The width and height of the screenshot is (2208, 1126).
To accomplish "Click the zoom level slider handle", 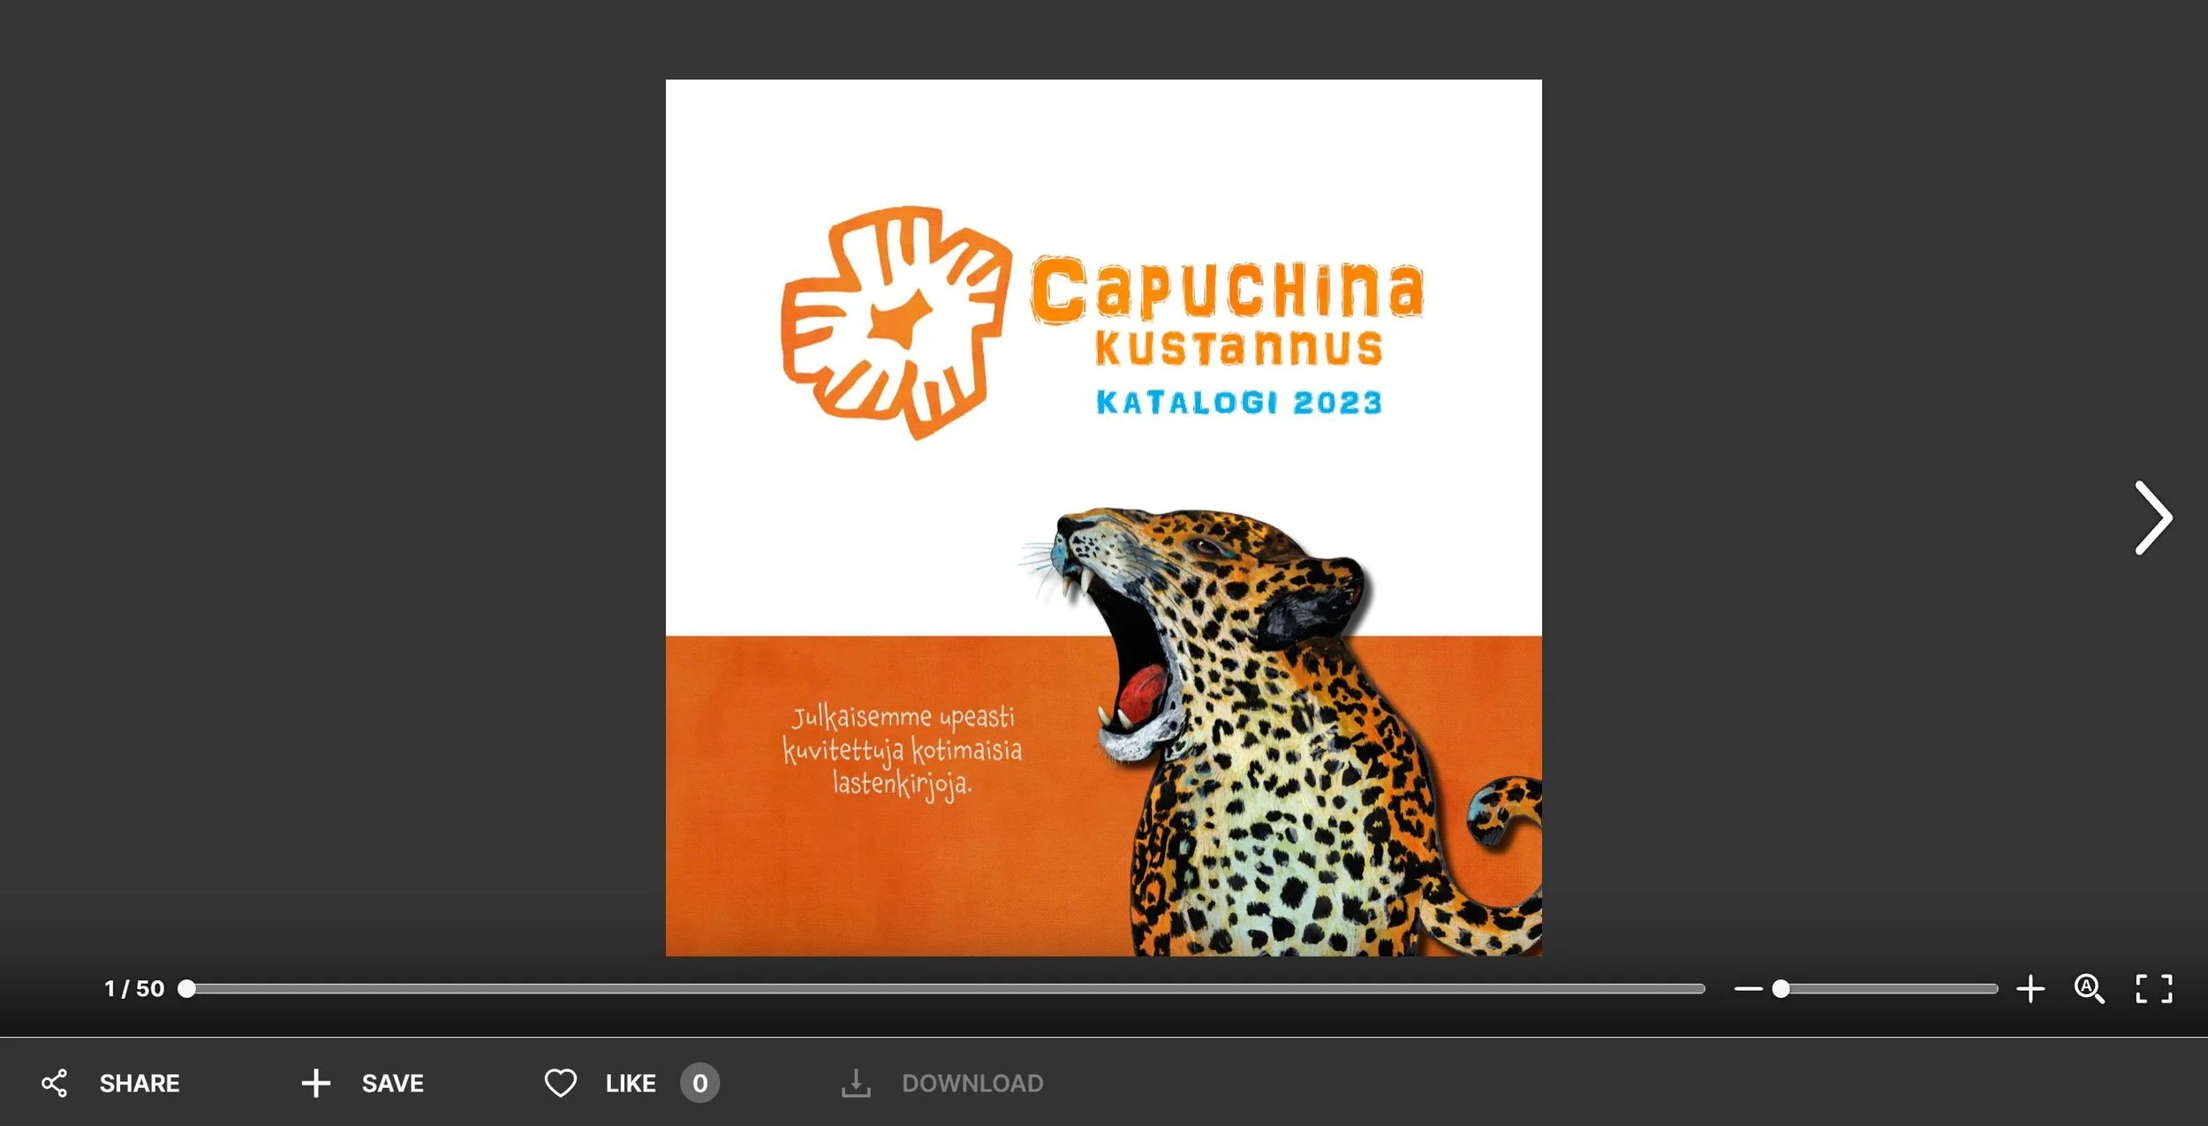I will pyautogui.click(x=1781, y=989).
